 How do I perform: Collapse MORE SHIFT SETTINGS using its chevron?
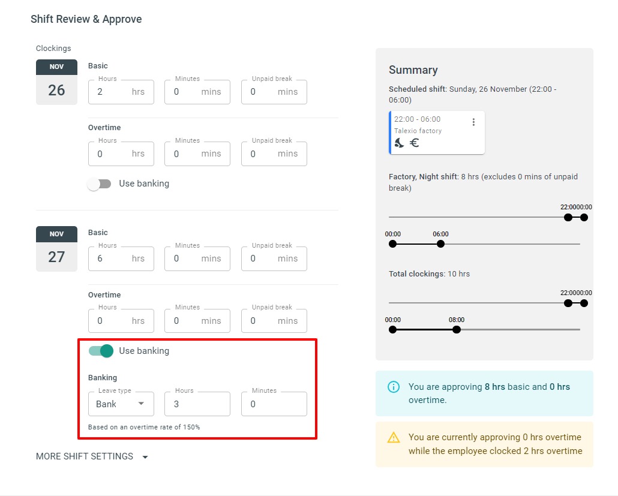click(x=145, y=456)
